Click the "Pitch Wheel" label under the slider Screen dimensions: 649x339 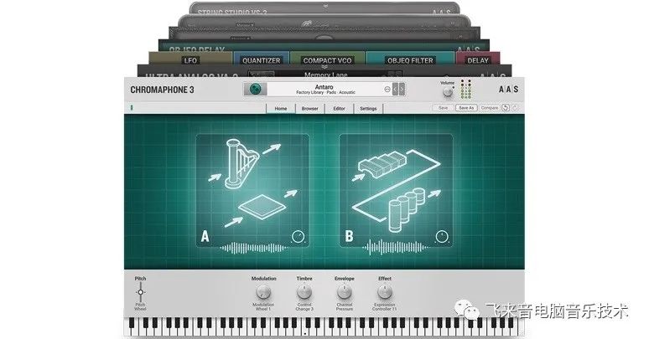tap(140, 306)
